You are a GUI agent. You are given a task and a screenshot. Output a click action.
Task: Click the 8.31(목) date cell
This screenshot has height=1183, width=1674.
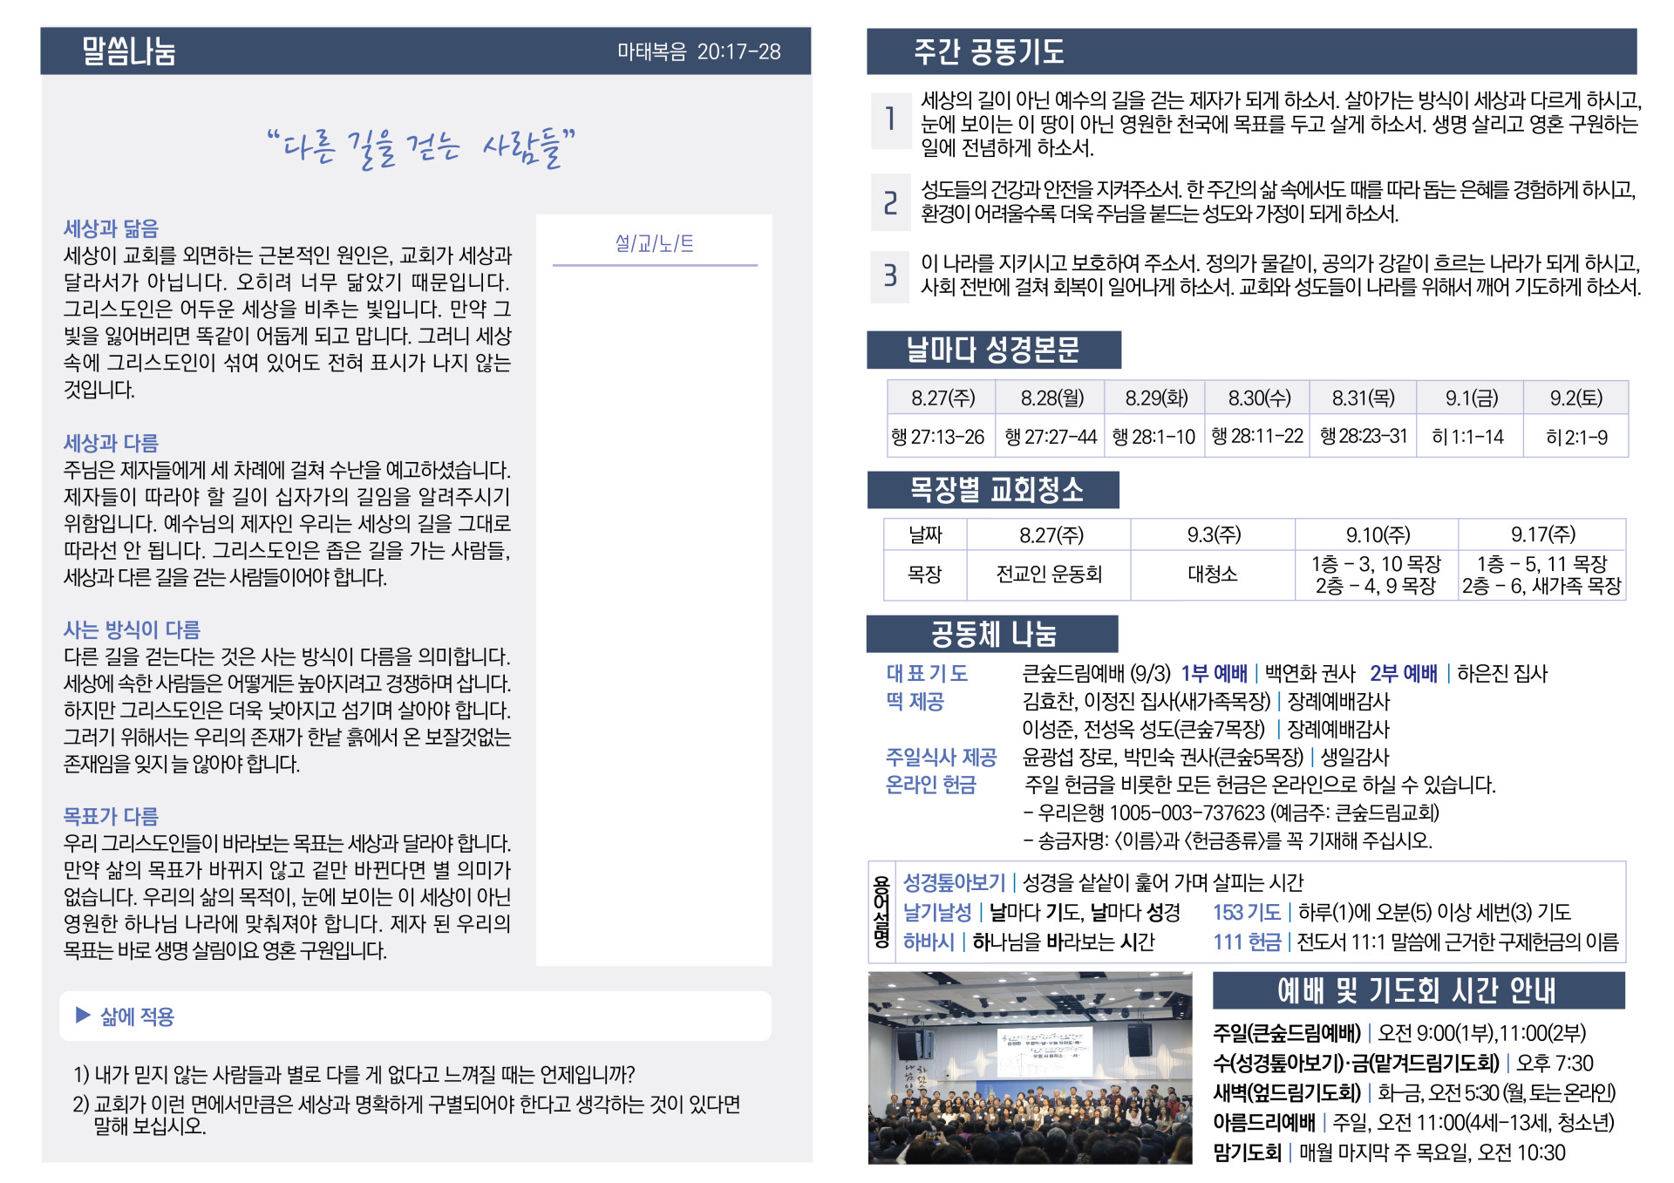click(x=1364, y=398)
